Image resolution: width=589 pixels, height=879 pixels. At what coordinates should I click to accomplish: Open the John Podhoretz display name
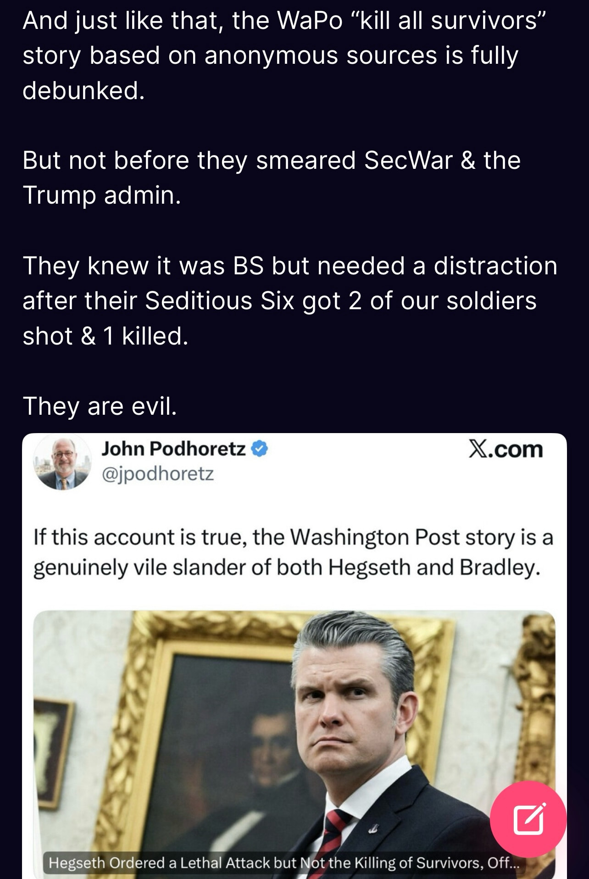(173, 449)
